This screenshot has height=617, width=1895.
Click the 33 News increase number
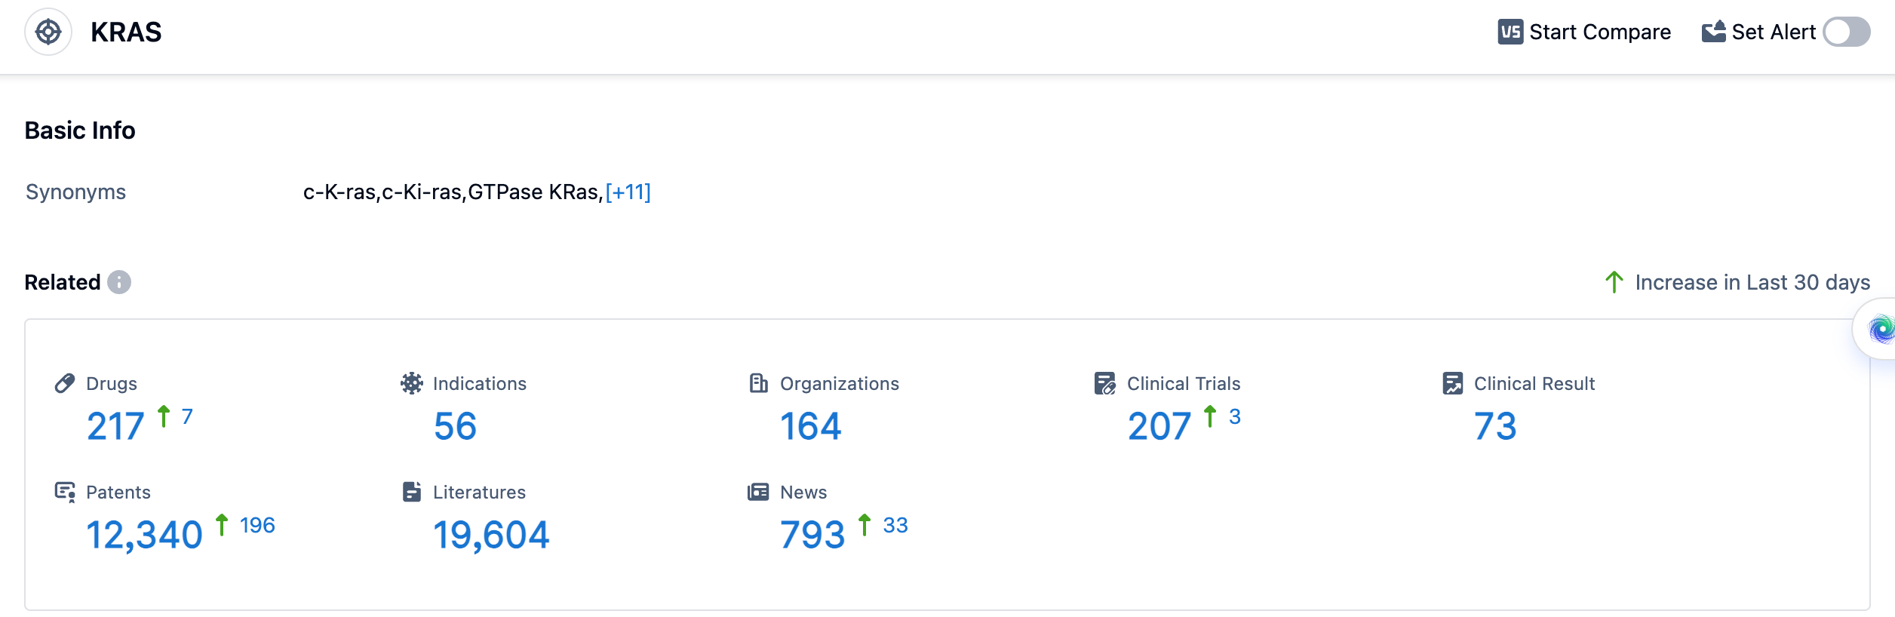895,526
